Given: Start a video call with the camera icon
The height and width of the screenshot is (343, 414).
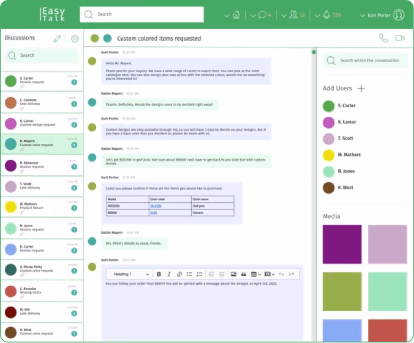Looking at the screenshot, I should tap(400, 38).
